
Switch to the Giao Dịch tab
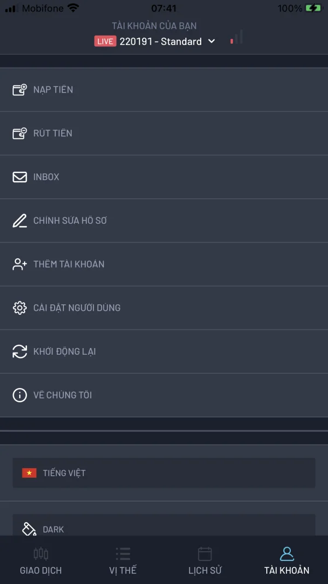coord(41,560)
